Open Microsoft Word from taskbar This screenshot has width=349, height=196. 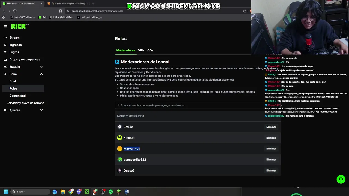127,192
